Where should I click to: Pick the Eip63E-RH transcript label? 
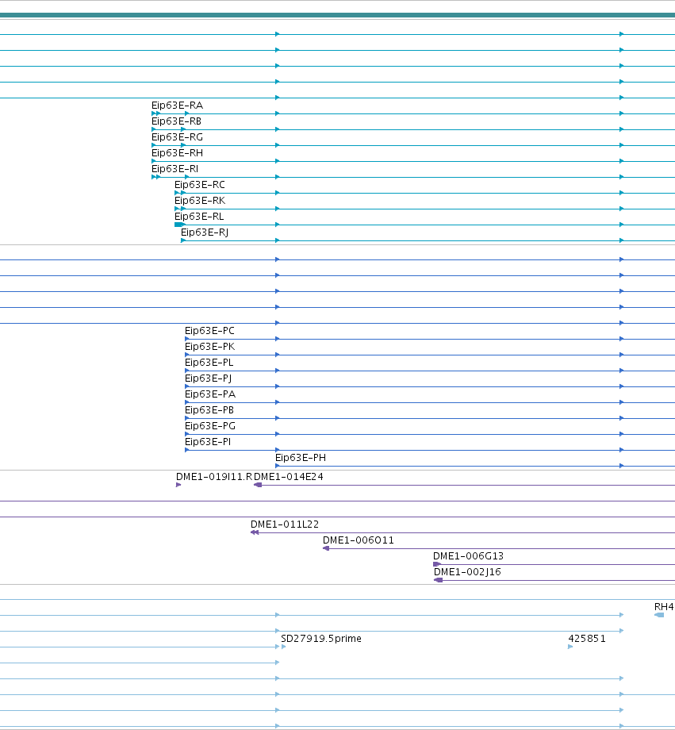[x=178, y=153]
